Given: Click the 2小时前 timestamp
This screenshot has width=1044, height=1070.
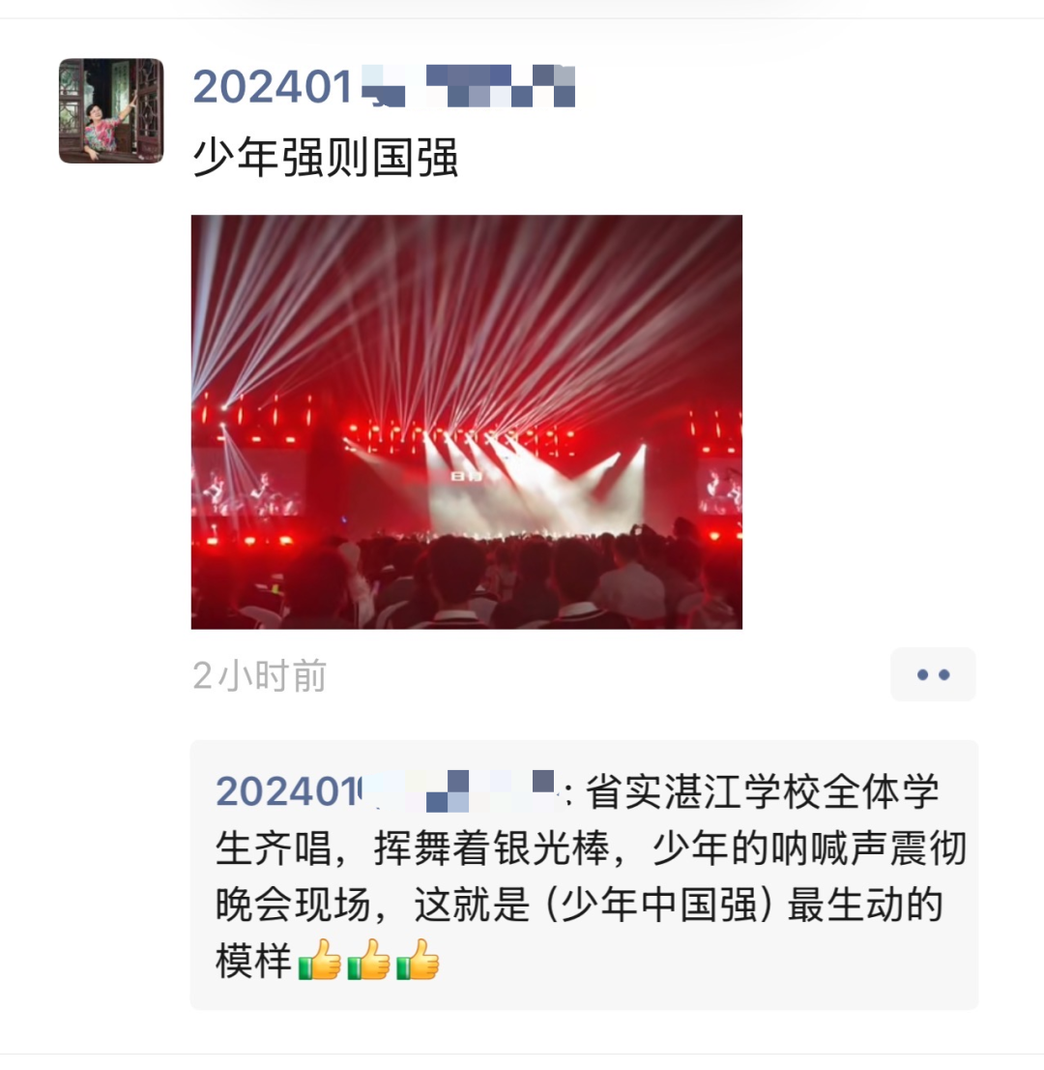Looking at the screenshot, I should point(260,675).
